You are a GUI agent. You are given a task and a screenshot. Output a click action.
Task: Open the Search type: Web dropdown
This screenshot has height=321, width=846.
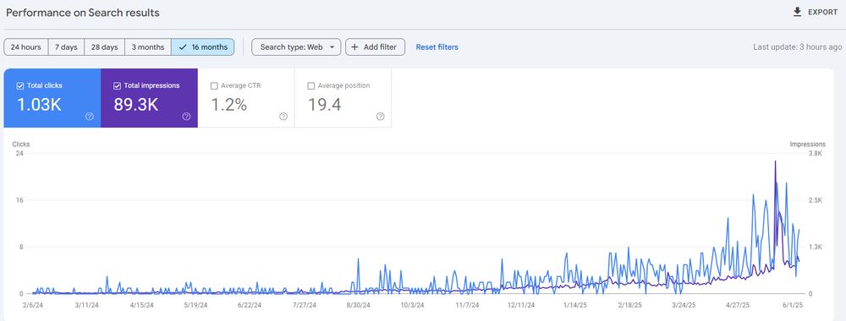tap(296, 46)
